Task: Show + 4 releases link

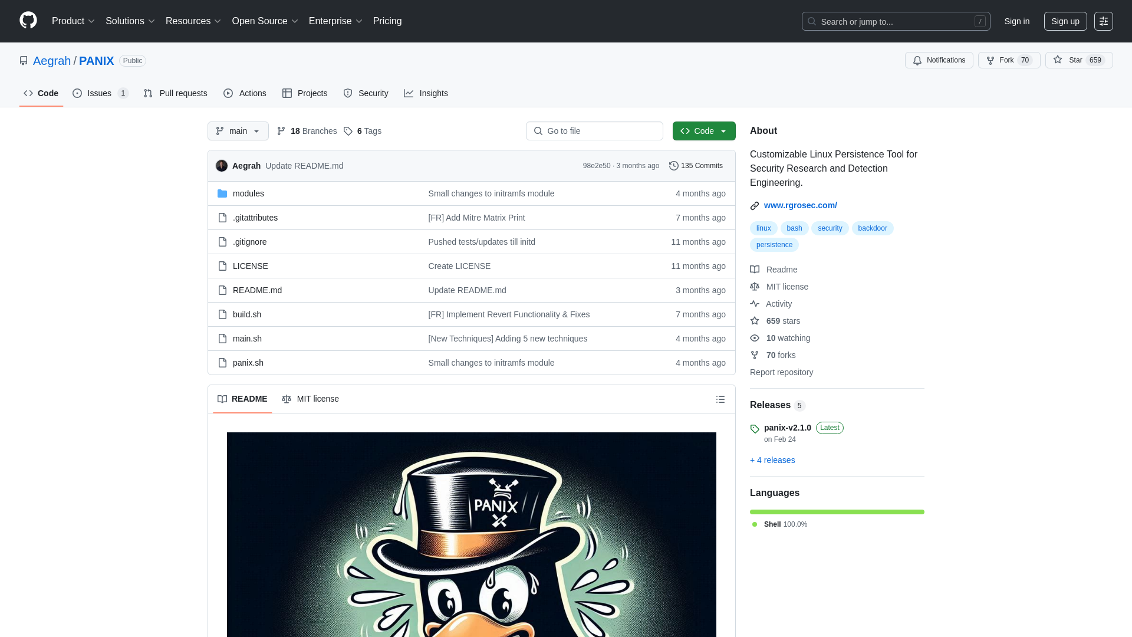Action: (772, 460)
